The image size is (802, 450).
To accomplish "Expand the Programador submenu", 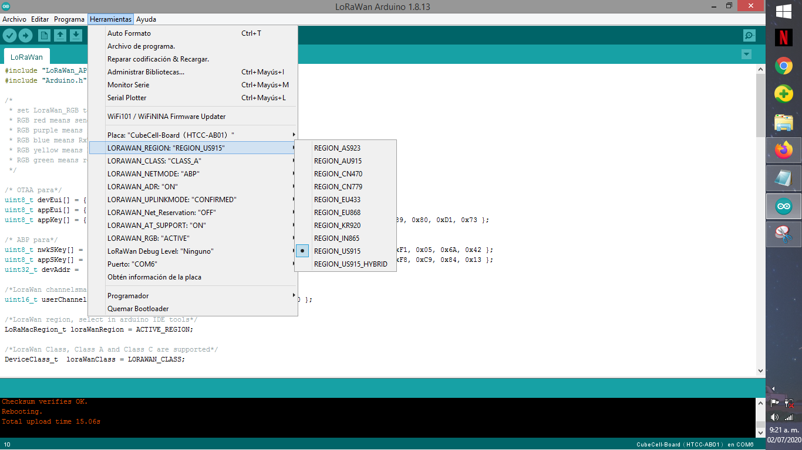I will coord(193,296).
